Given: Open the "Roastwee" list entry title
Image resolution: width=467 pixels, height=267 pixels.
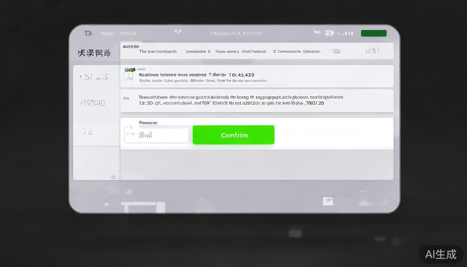Looking at the screenshot, I should pos(172,75).
